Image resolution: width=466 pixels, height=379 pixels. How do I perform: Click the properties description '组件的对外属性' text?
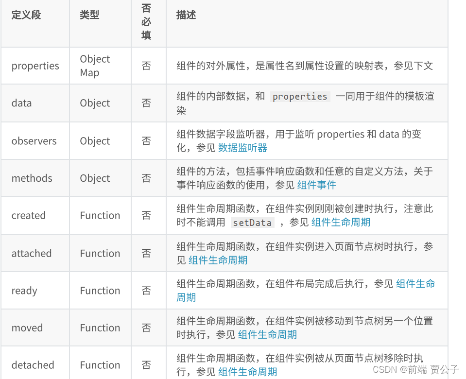pos(211,66)
